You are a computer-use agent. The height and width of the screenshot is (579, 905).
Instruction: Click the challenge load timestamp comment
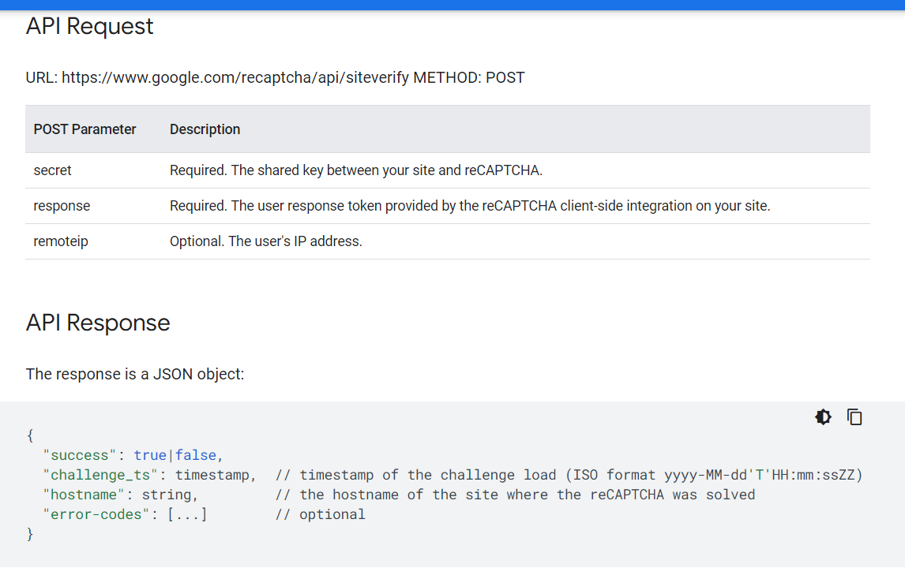[569, 475]
